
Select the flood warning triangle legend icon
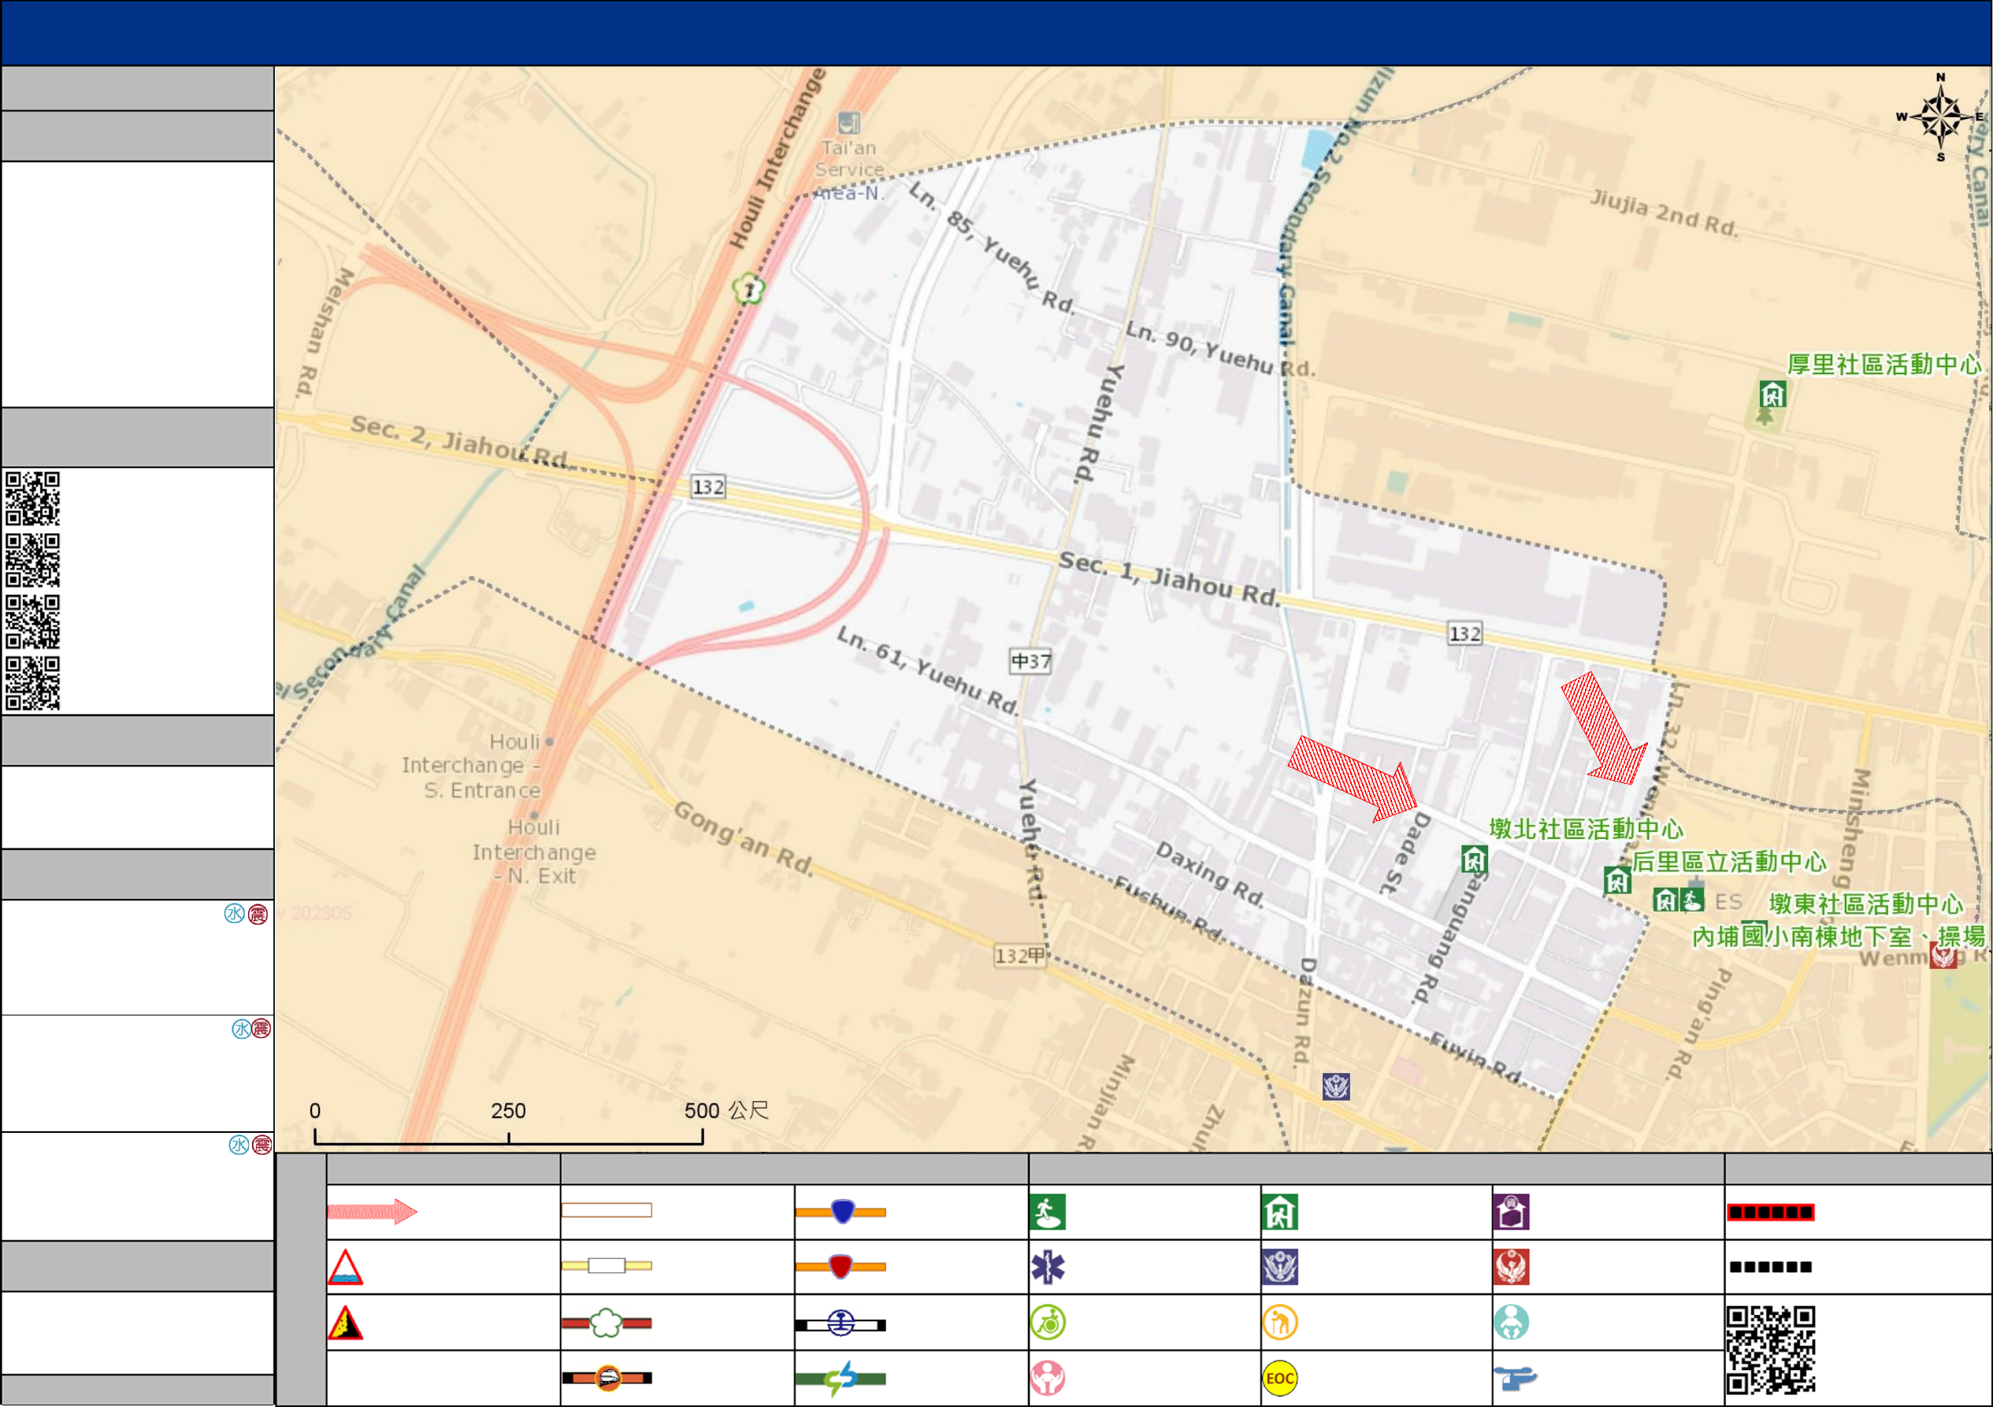[344, 1268]
